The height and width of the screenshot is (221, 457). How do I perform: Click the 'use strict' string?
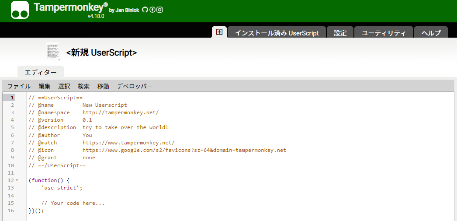coord(60,188)
